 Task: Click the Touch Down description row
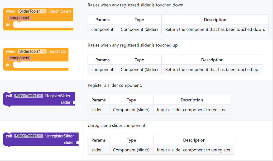(x=215, y=29)
